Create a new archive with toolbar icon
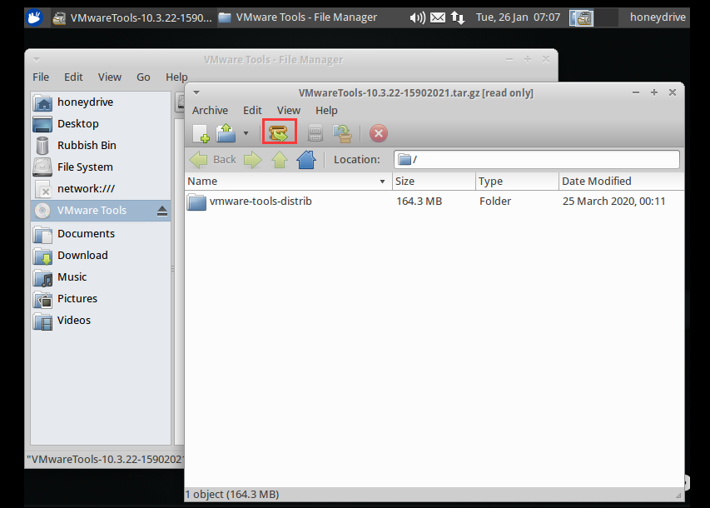 click(201, 134)
